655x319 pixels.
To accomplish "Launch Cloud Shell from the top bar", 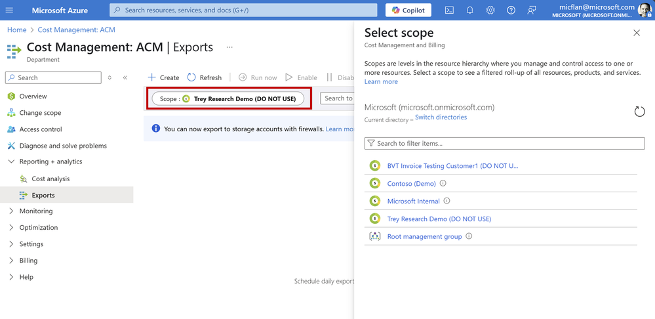I will [x=450, y=11].
